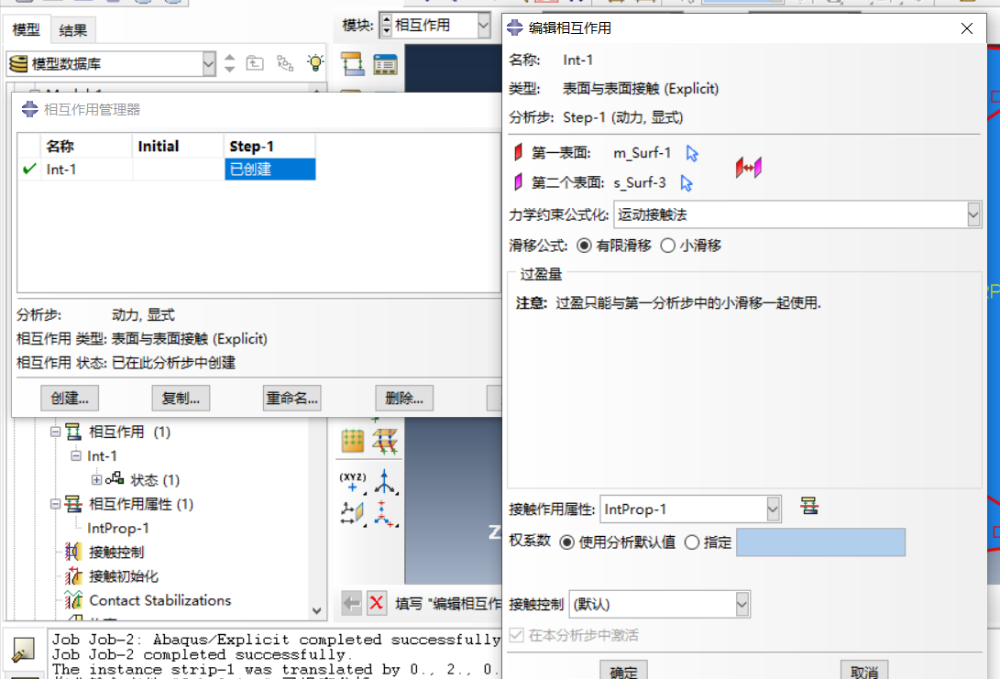Select the 有限滑移 radio button
Viewport: 1000px width, 679px height.
point(585,246)
